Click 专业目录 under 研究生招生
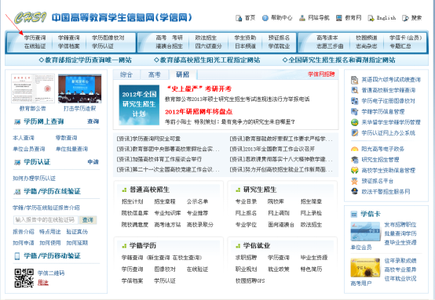 246,201
